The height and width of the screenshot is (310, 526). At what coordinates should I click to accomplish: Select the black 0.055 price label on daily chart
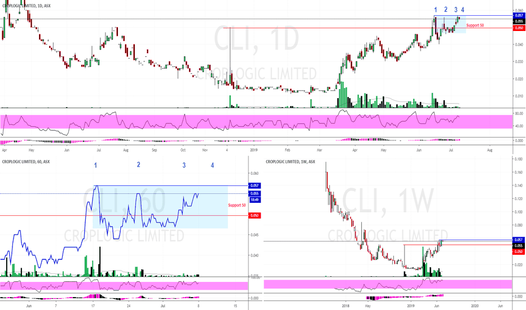tap(519, 21)
